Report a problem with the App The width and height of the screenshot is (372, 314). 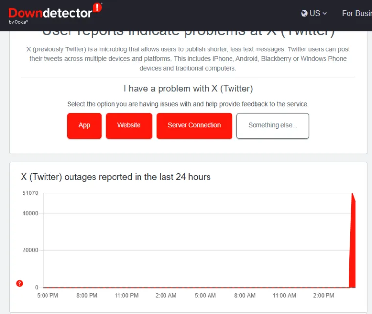coord(84,125)
